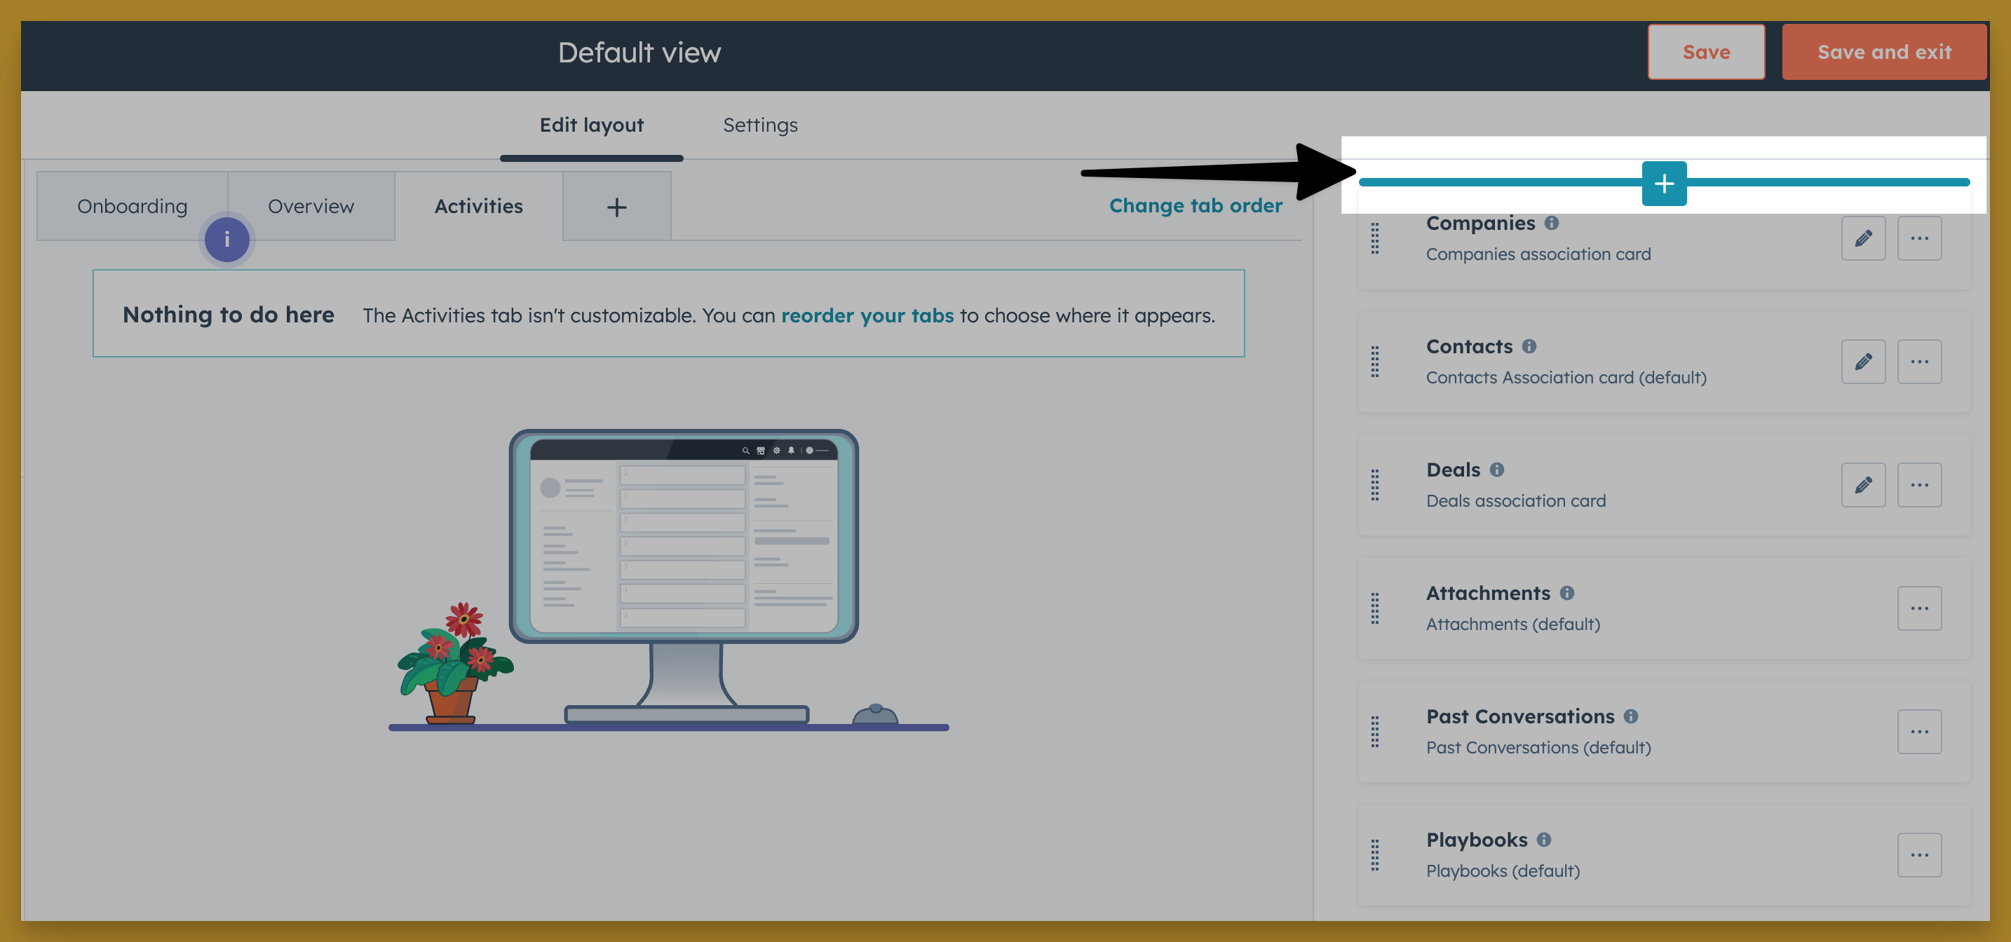Screen dimensions: 2011x942
Task: Click the plus icon to add a card
Action: click(x=1664, y=184)
